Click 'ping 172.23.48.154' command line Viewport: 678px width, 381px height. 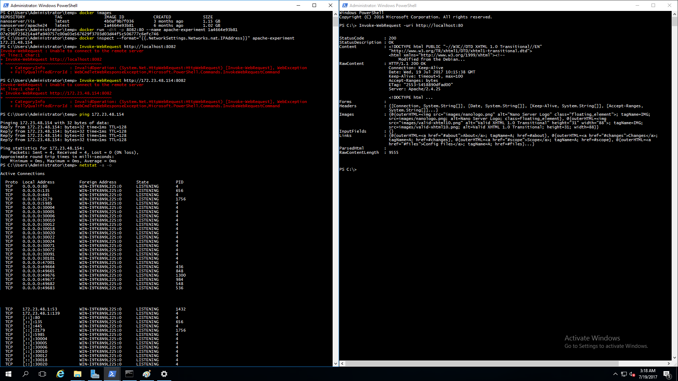pyautogui.click(x=101, y=114)
